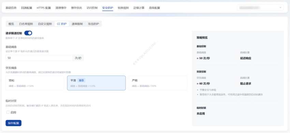
Task: Switch to 转换规则 tab
Action: coord(123,8)
